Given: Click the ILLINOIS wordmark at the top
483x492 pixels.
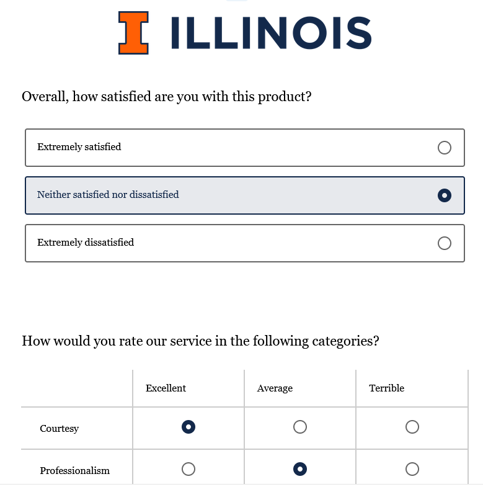Looking at the screenshot, I should (x=272, y=33).
